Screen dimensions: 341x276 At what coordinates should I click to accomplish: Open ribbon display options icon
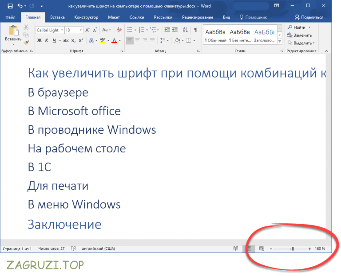(x=277, y=6)
